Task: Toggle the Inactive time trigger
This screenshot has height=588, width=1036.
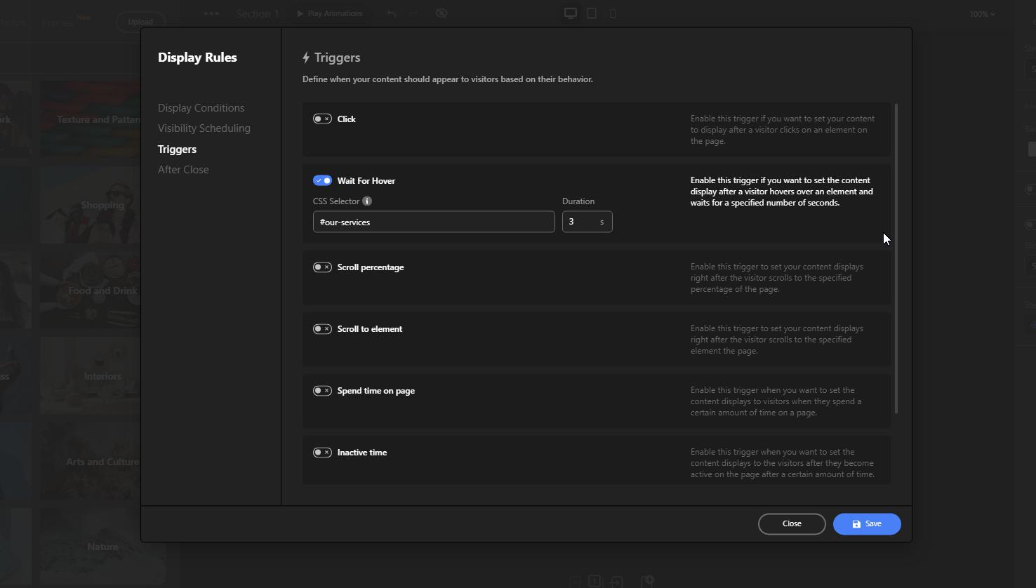Action: coord(322,453)
